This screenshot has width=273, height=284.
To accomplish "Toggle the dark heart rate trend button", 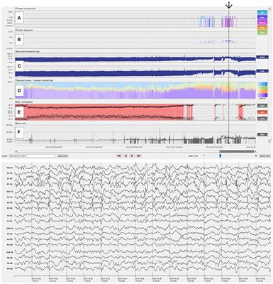I will point(262,134).
